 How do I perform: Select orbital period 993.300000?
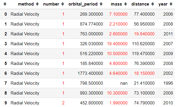[91, 93]
